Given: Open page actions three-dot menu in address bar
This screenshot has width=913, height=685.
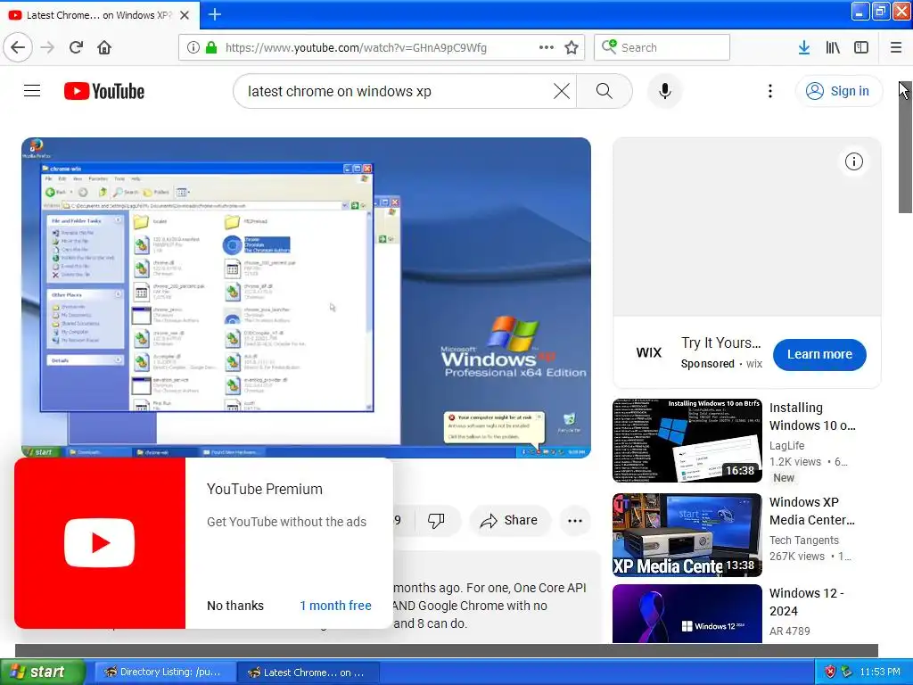Looking at the screenshot, I should [547, 47].
